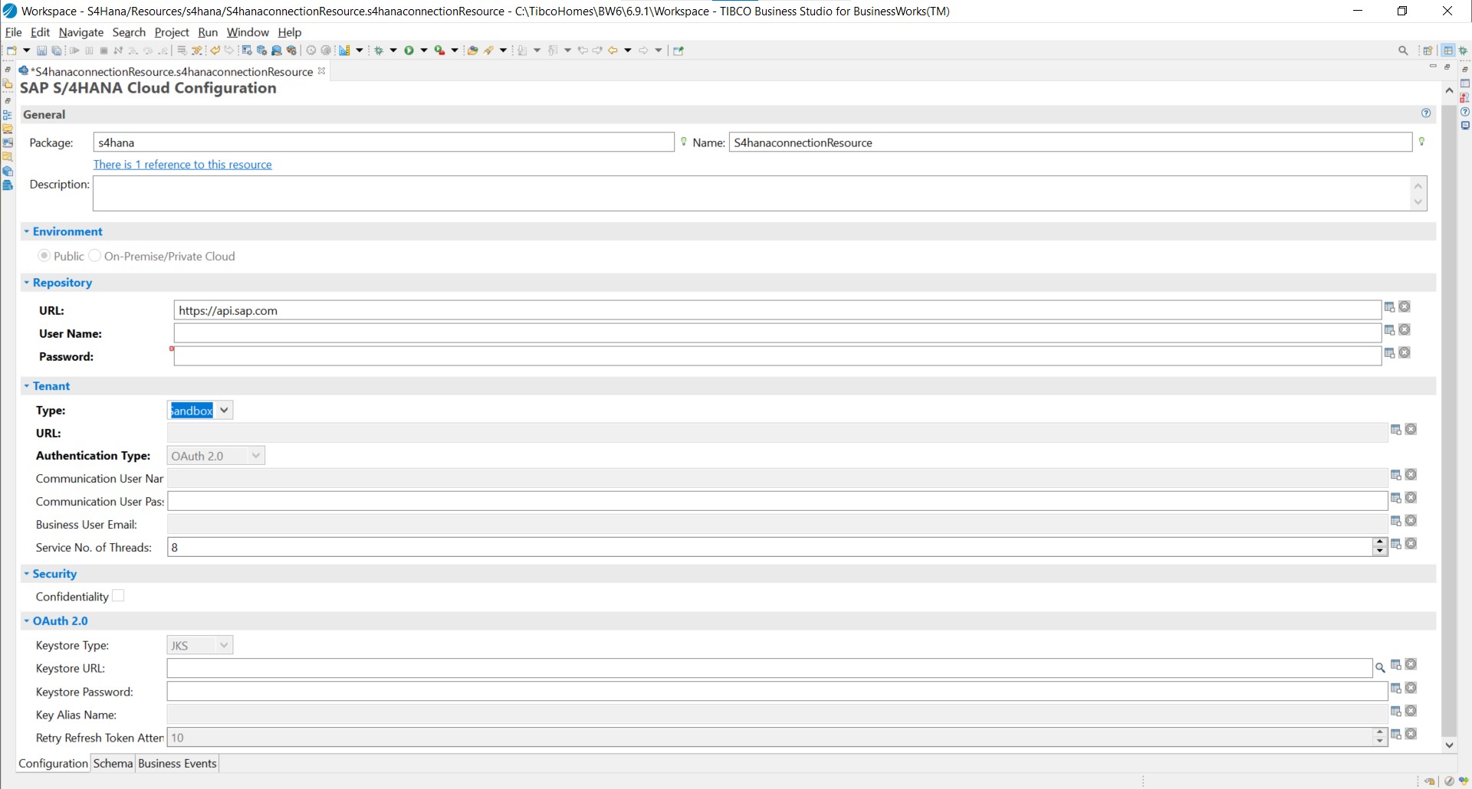Switch to the Schema tab
This screenshot has height=789, width=1472.
(x=113, y=764)
